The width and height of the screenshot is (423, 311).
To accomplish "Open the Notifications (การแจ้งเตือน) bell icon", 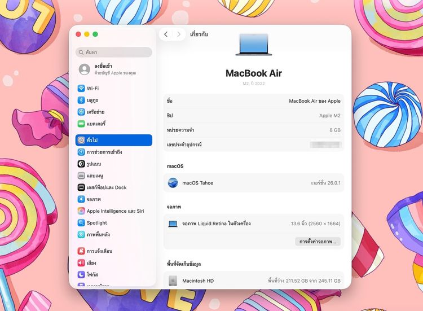I will click(81, 251).
